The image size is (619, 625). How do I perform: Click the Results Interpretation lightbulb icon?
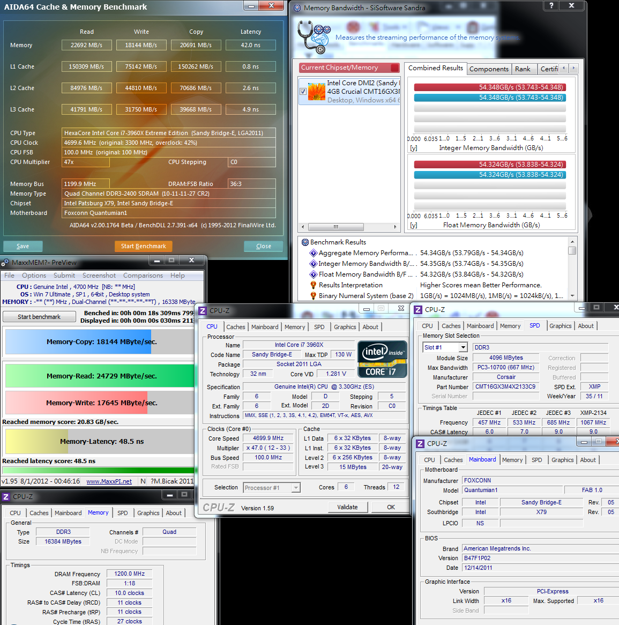click(314, 285)
